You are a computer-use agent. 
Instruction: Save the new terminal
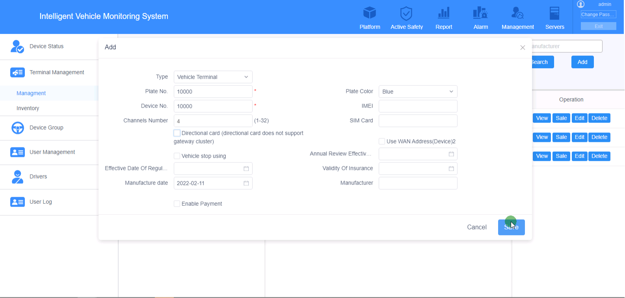click(512, 227)
